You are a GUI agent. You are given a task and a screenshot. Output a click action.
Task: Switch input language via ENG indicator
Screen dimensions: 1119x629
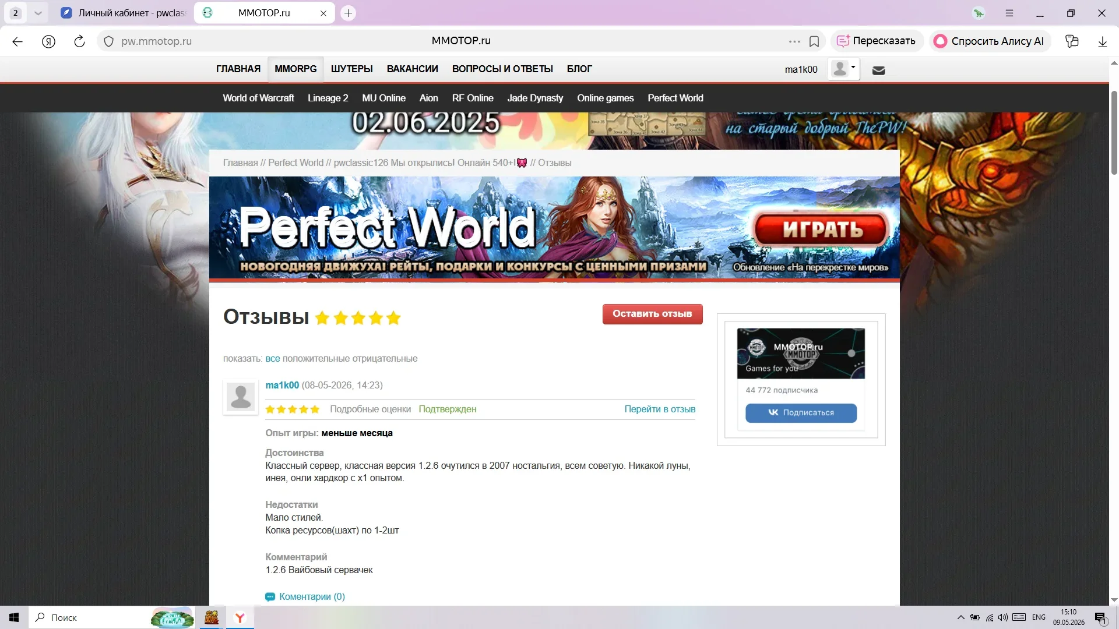point(1039,617)
